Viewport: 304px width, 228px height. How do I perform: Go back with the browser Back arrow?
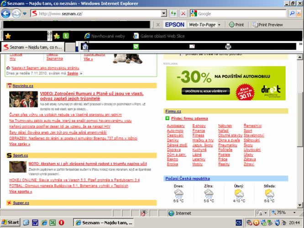pyautogui.click(x=5, y=14)
